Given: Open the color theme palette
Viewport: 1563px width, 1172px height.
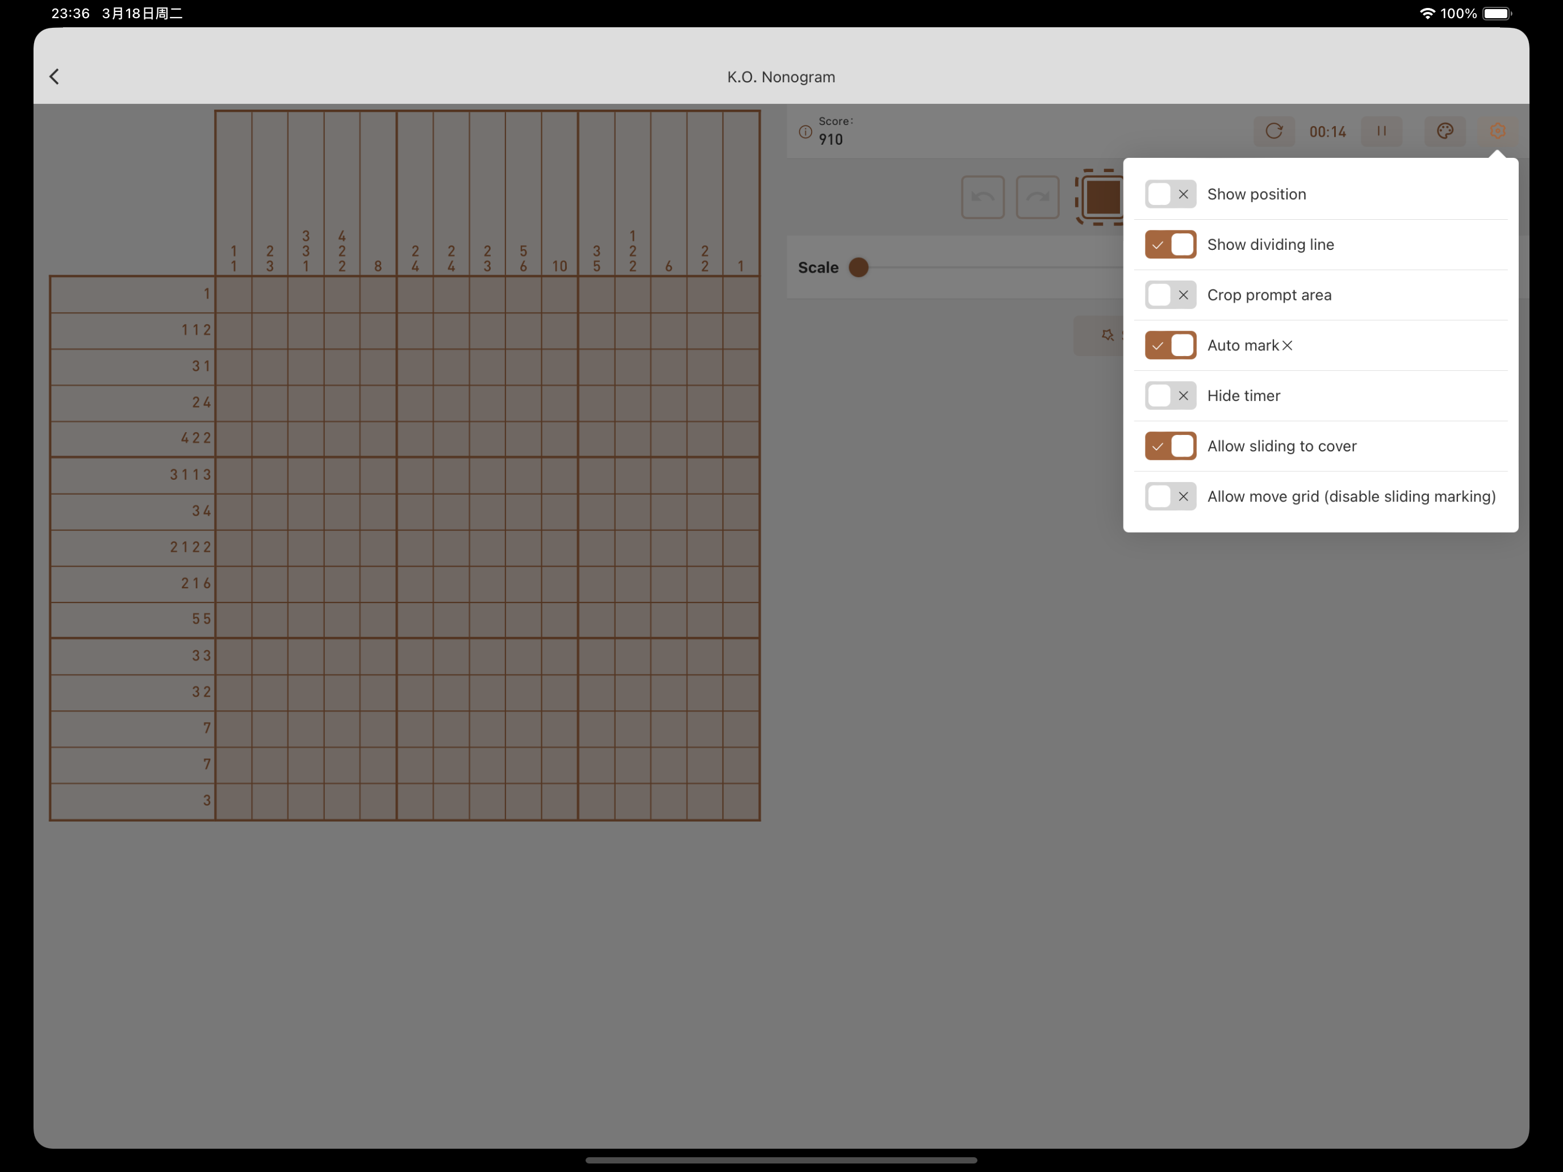Looking at the screenshot, I should click(x=1444, y=131).
